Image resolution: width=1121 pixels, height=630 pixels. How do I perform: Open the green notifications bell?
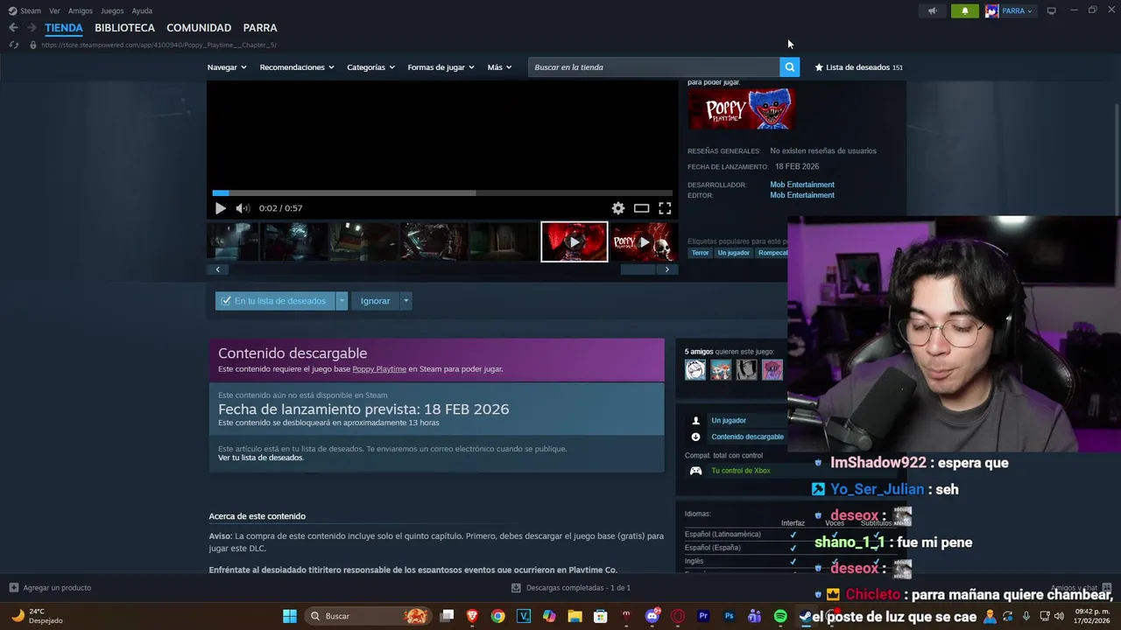[x=965, y=10]
